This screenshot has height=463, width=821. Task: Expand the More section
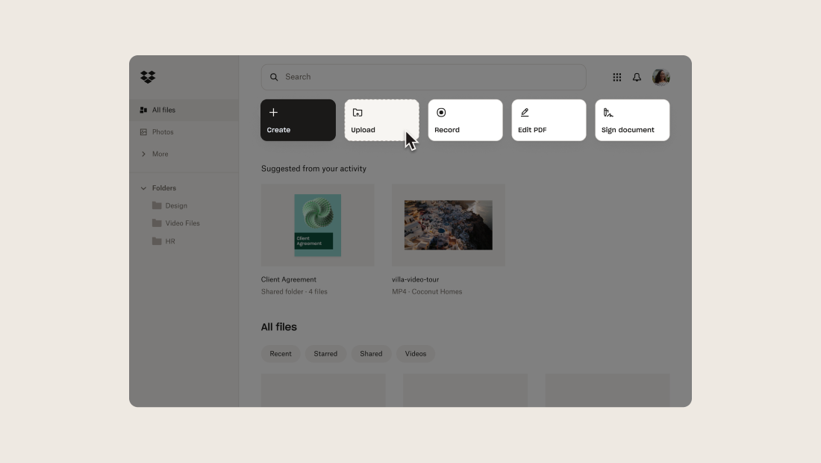click(x=160, y=154)
